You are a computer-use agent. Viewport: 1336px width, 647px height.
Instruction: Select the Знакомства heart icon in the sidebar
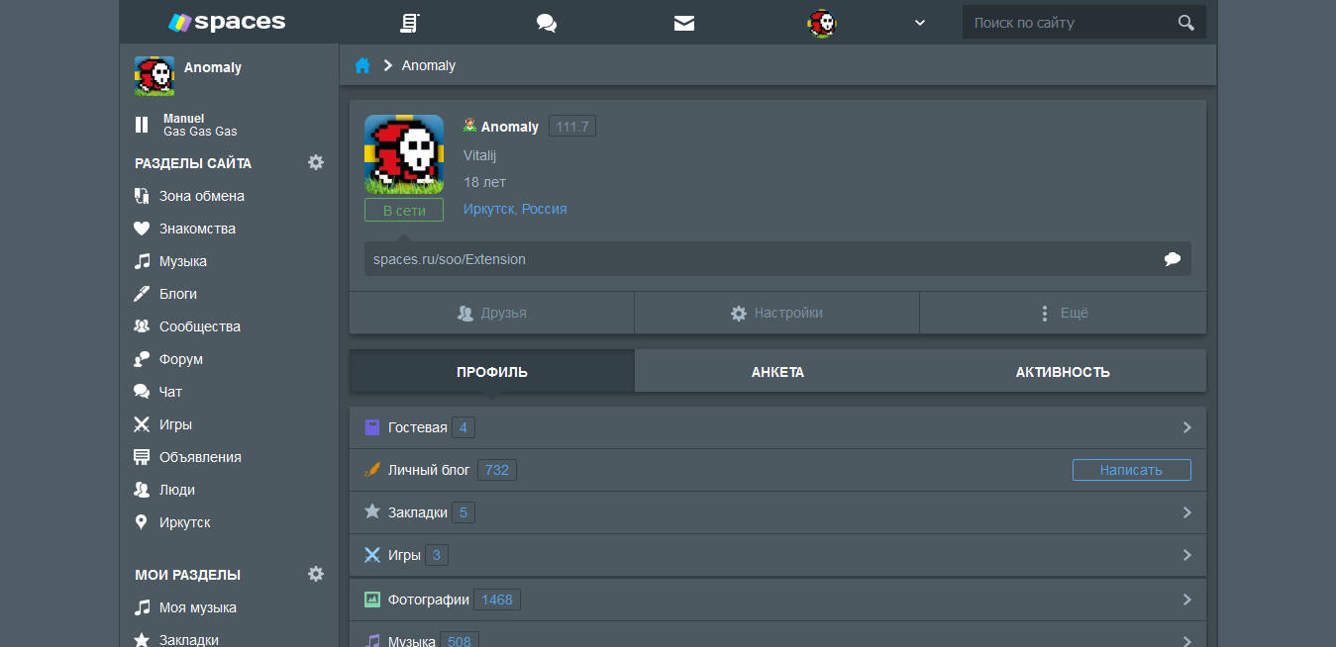(x=142, y=228)
